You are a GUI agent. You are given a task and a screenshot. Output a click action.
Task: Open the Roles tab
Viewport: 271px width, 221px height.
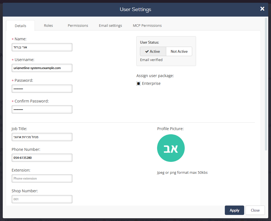pyautogui.click(x=48, y=25)
